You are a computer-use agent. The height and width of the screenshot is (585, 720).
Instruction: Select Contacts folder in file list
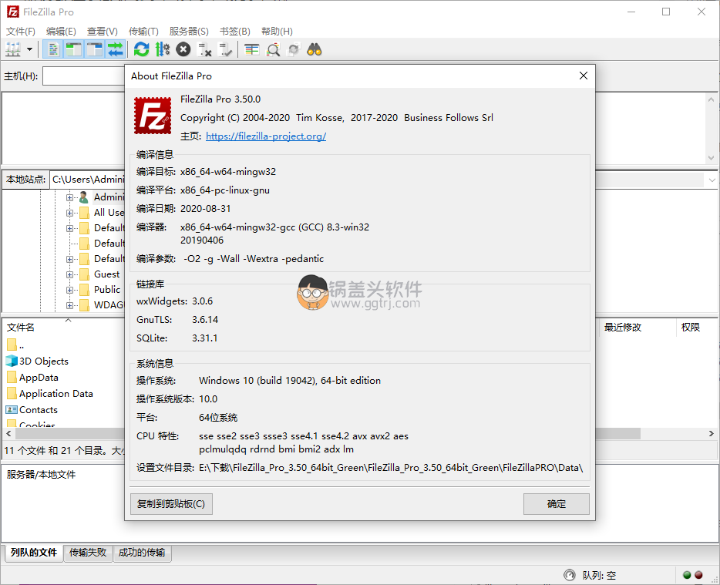(x=38, y=409)
